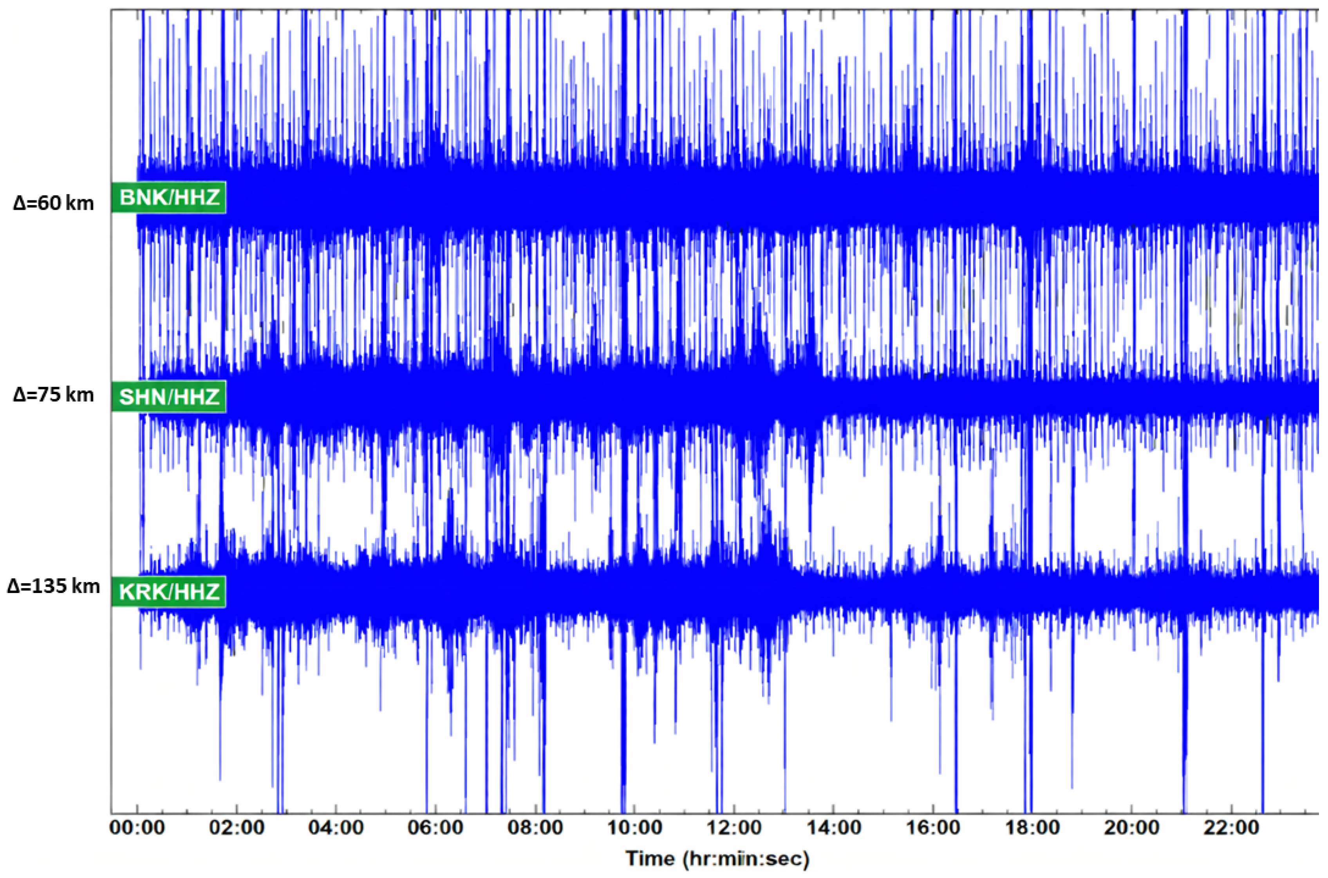The width and height of the screenshot is (1328, 878).
Task: Click the 08:00 time axis tick
Action: click(535, 828)
